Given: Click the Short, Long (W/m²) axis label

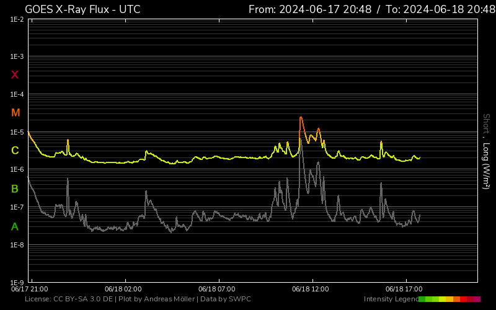Looking at the screenshot, I should (x=486, y=151).
